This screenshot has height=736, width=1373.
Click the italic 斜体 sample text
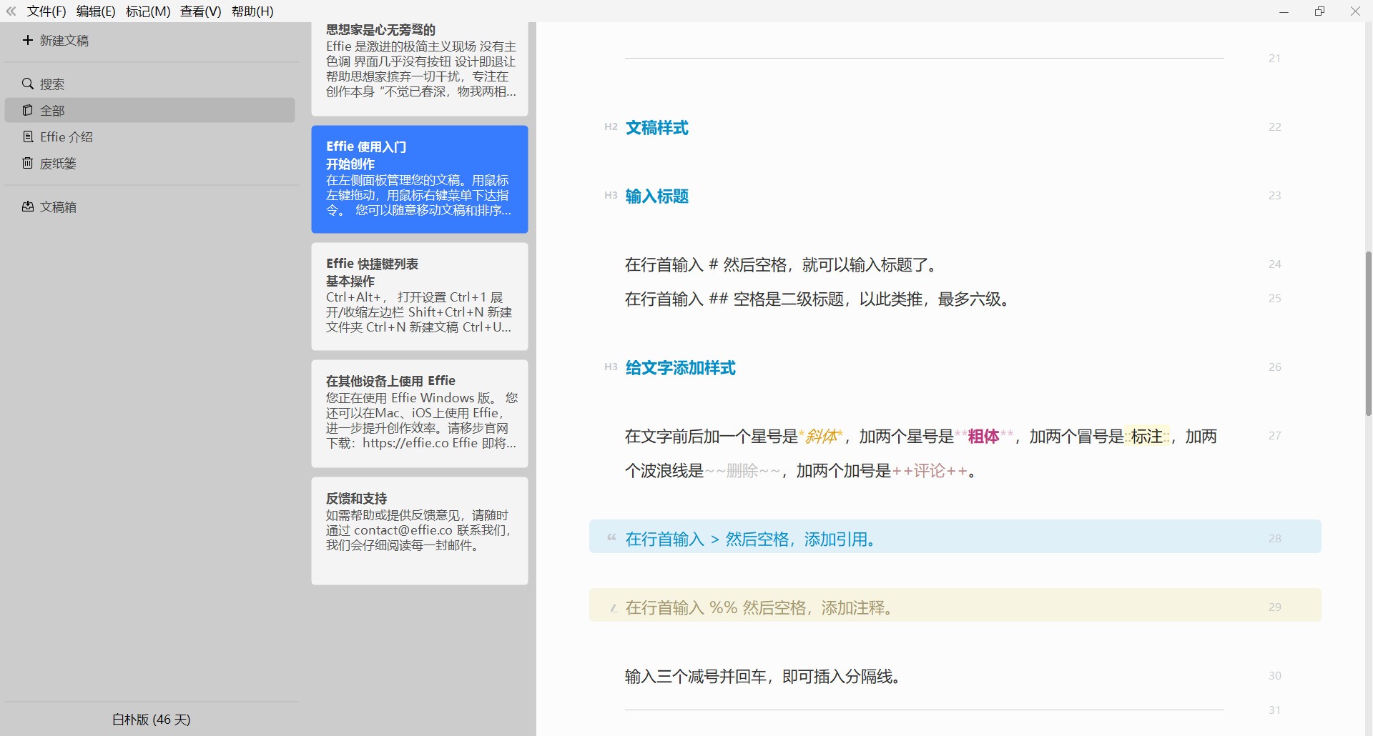(x=821, y=436)
